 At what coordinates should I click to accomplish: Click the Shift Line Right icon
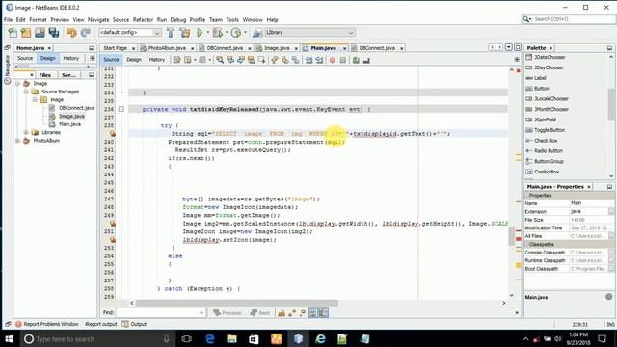pyautogui.click(x=319, y=60)
